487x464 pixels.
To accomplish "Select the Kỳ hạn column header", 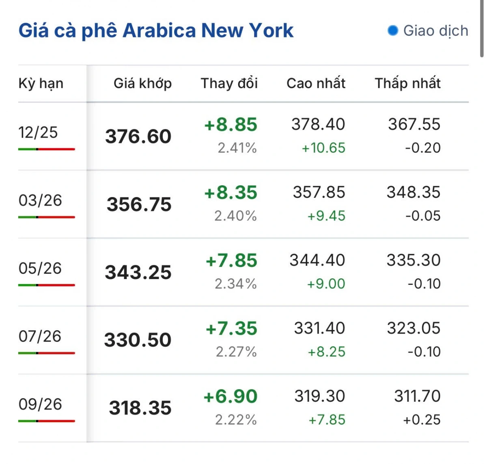I will (41, 83).
